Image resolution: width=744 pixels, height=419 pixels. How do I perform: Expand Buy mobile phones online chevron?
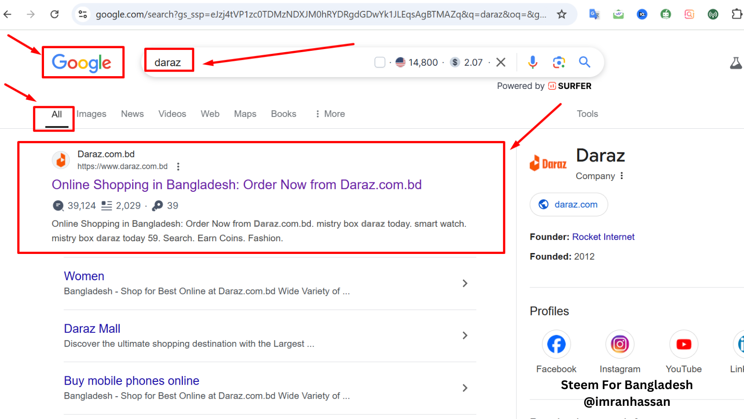click(465, 388)
